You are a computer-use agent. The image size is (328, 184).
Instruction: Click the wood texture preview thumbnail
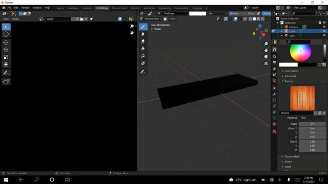pyautogui.click(x=302, y=98)
